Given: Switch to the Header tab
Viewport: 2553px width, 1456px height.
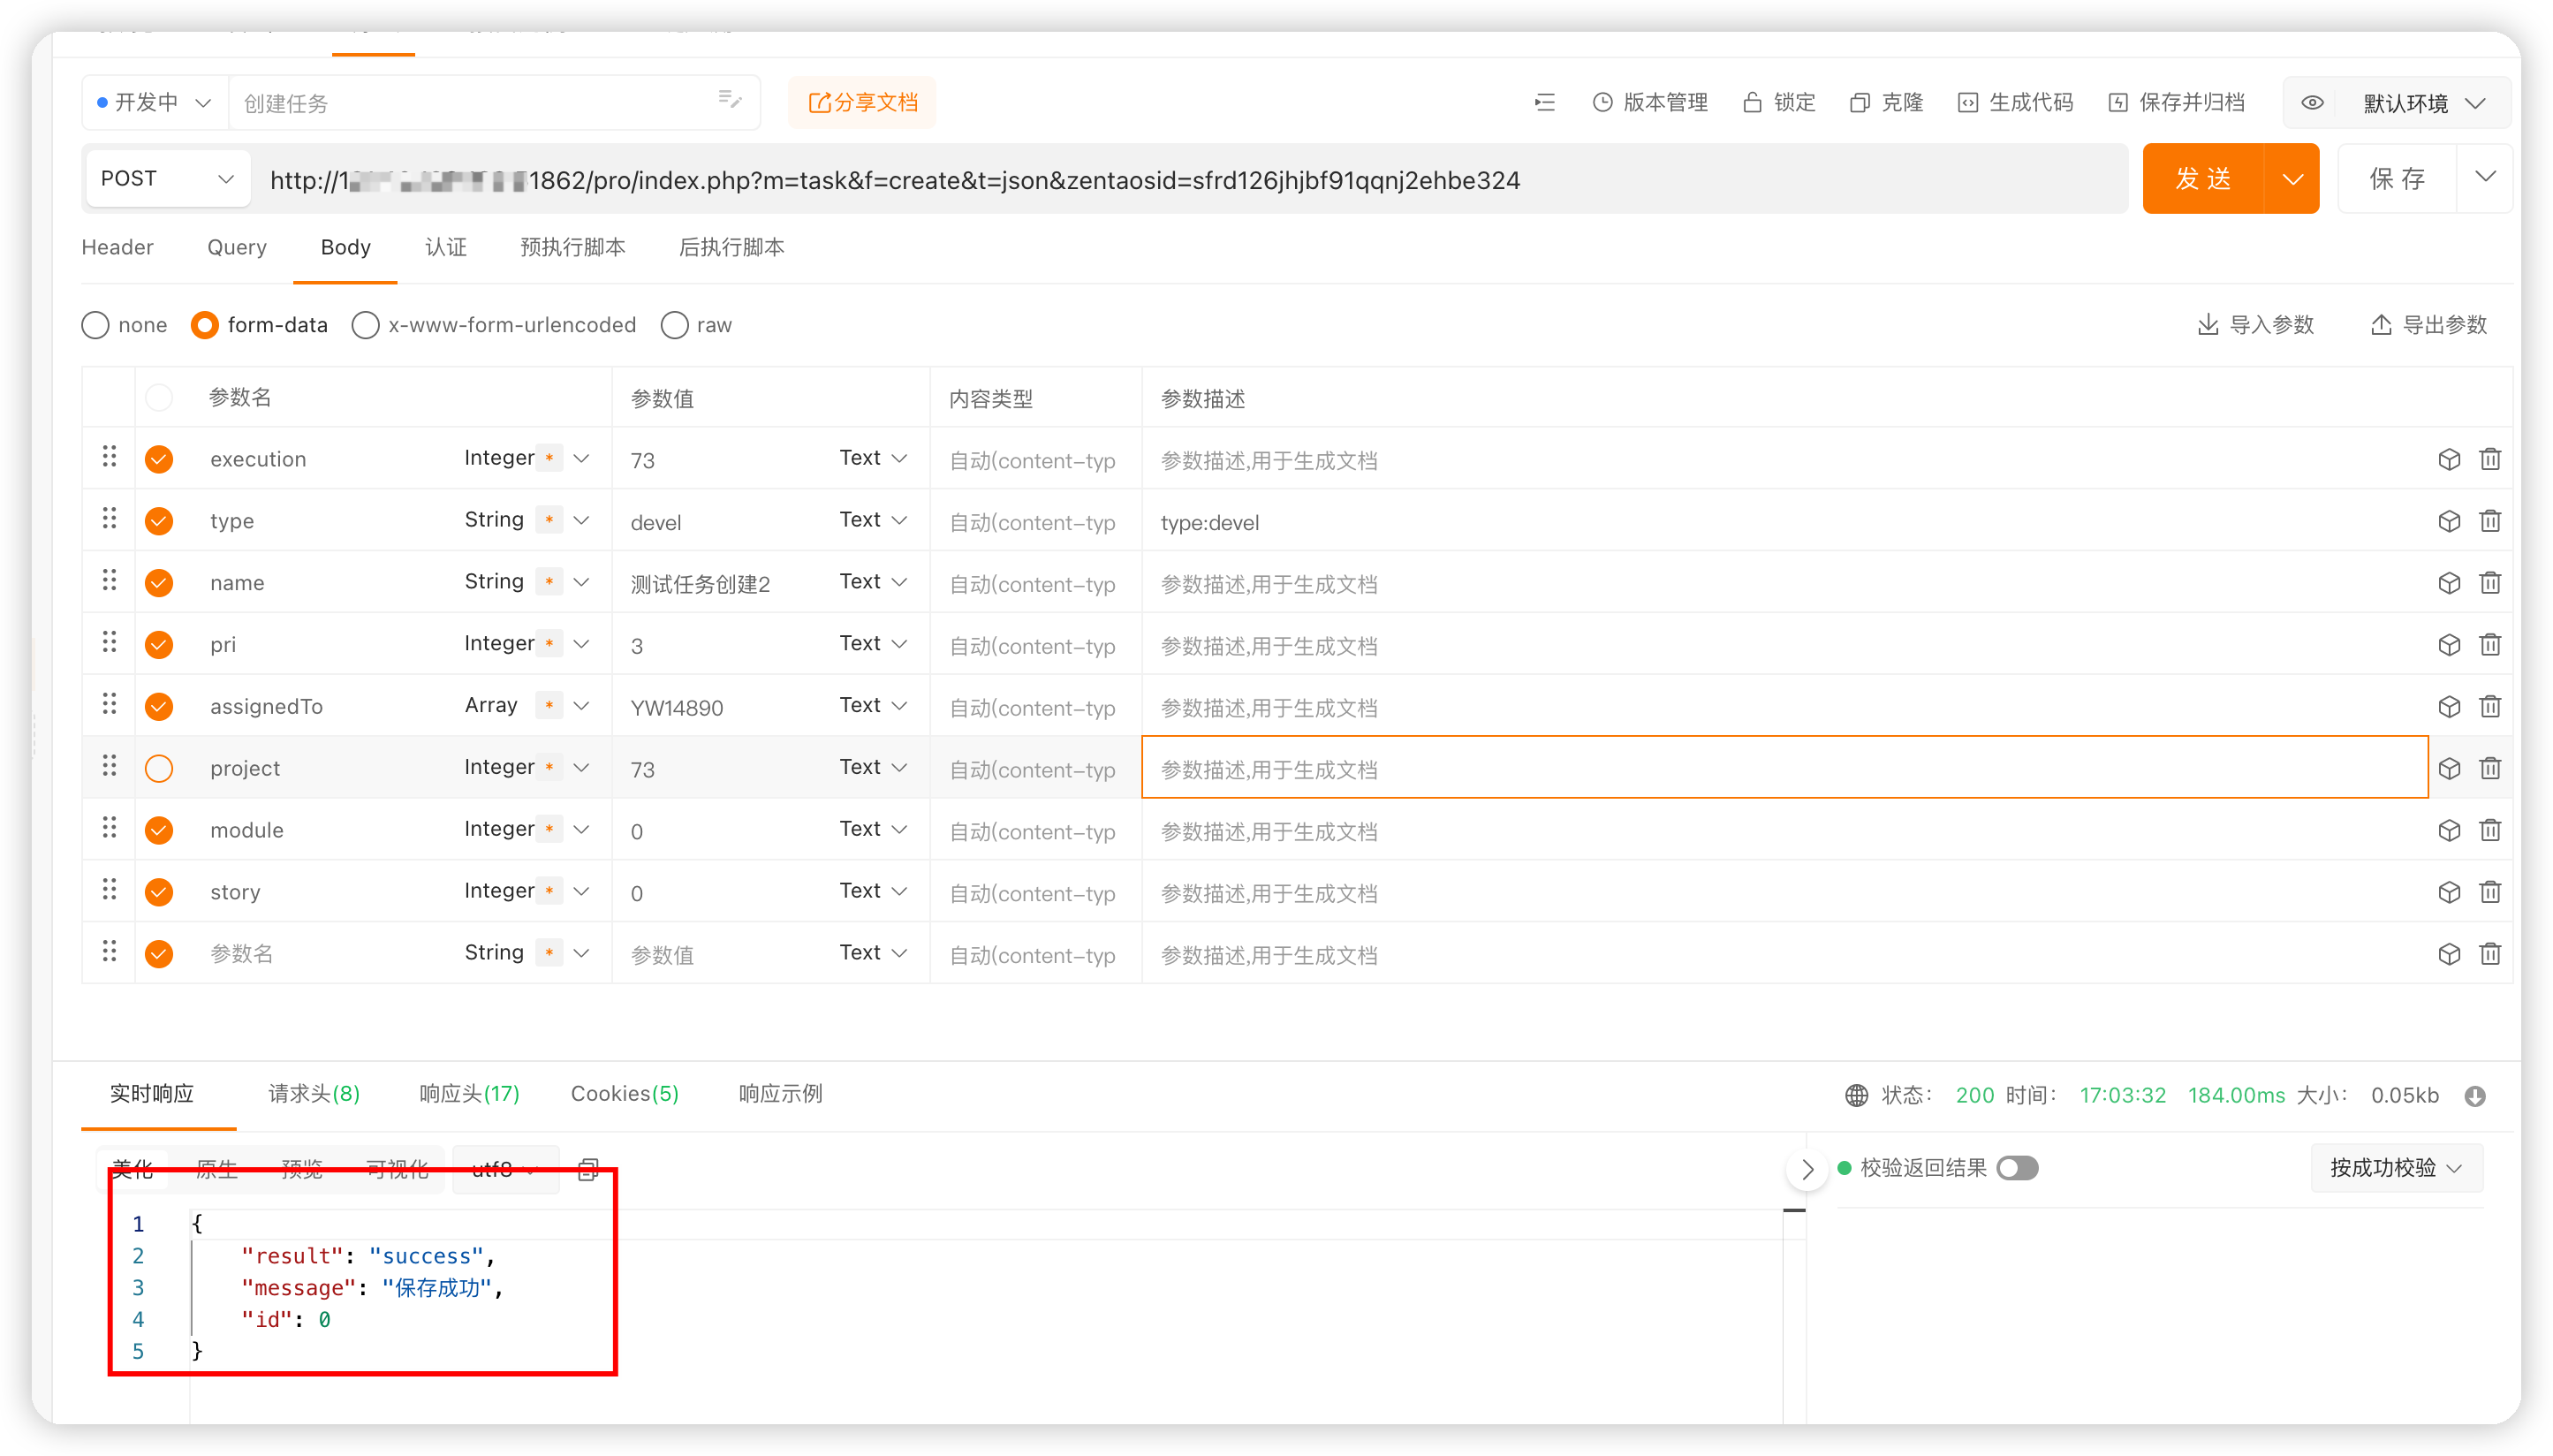Looking at the screenshot, I should 117,247.
